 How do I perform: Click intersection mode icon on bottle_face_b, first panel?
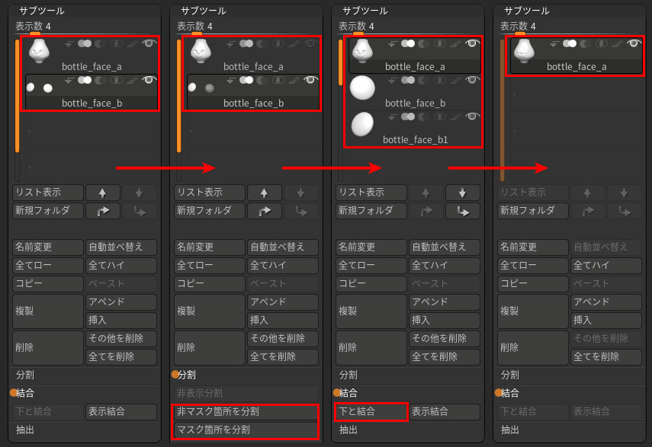pyautogui.click(x=117, y=80)
